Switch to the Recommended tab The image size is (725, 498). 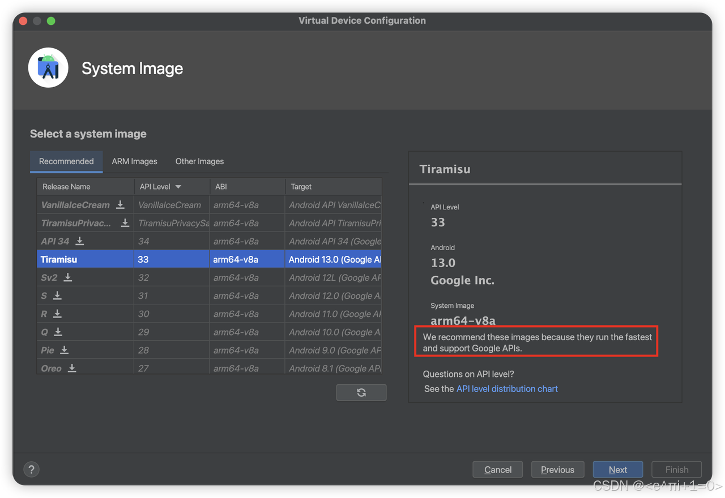[x=66, y=161]
